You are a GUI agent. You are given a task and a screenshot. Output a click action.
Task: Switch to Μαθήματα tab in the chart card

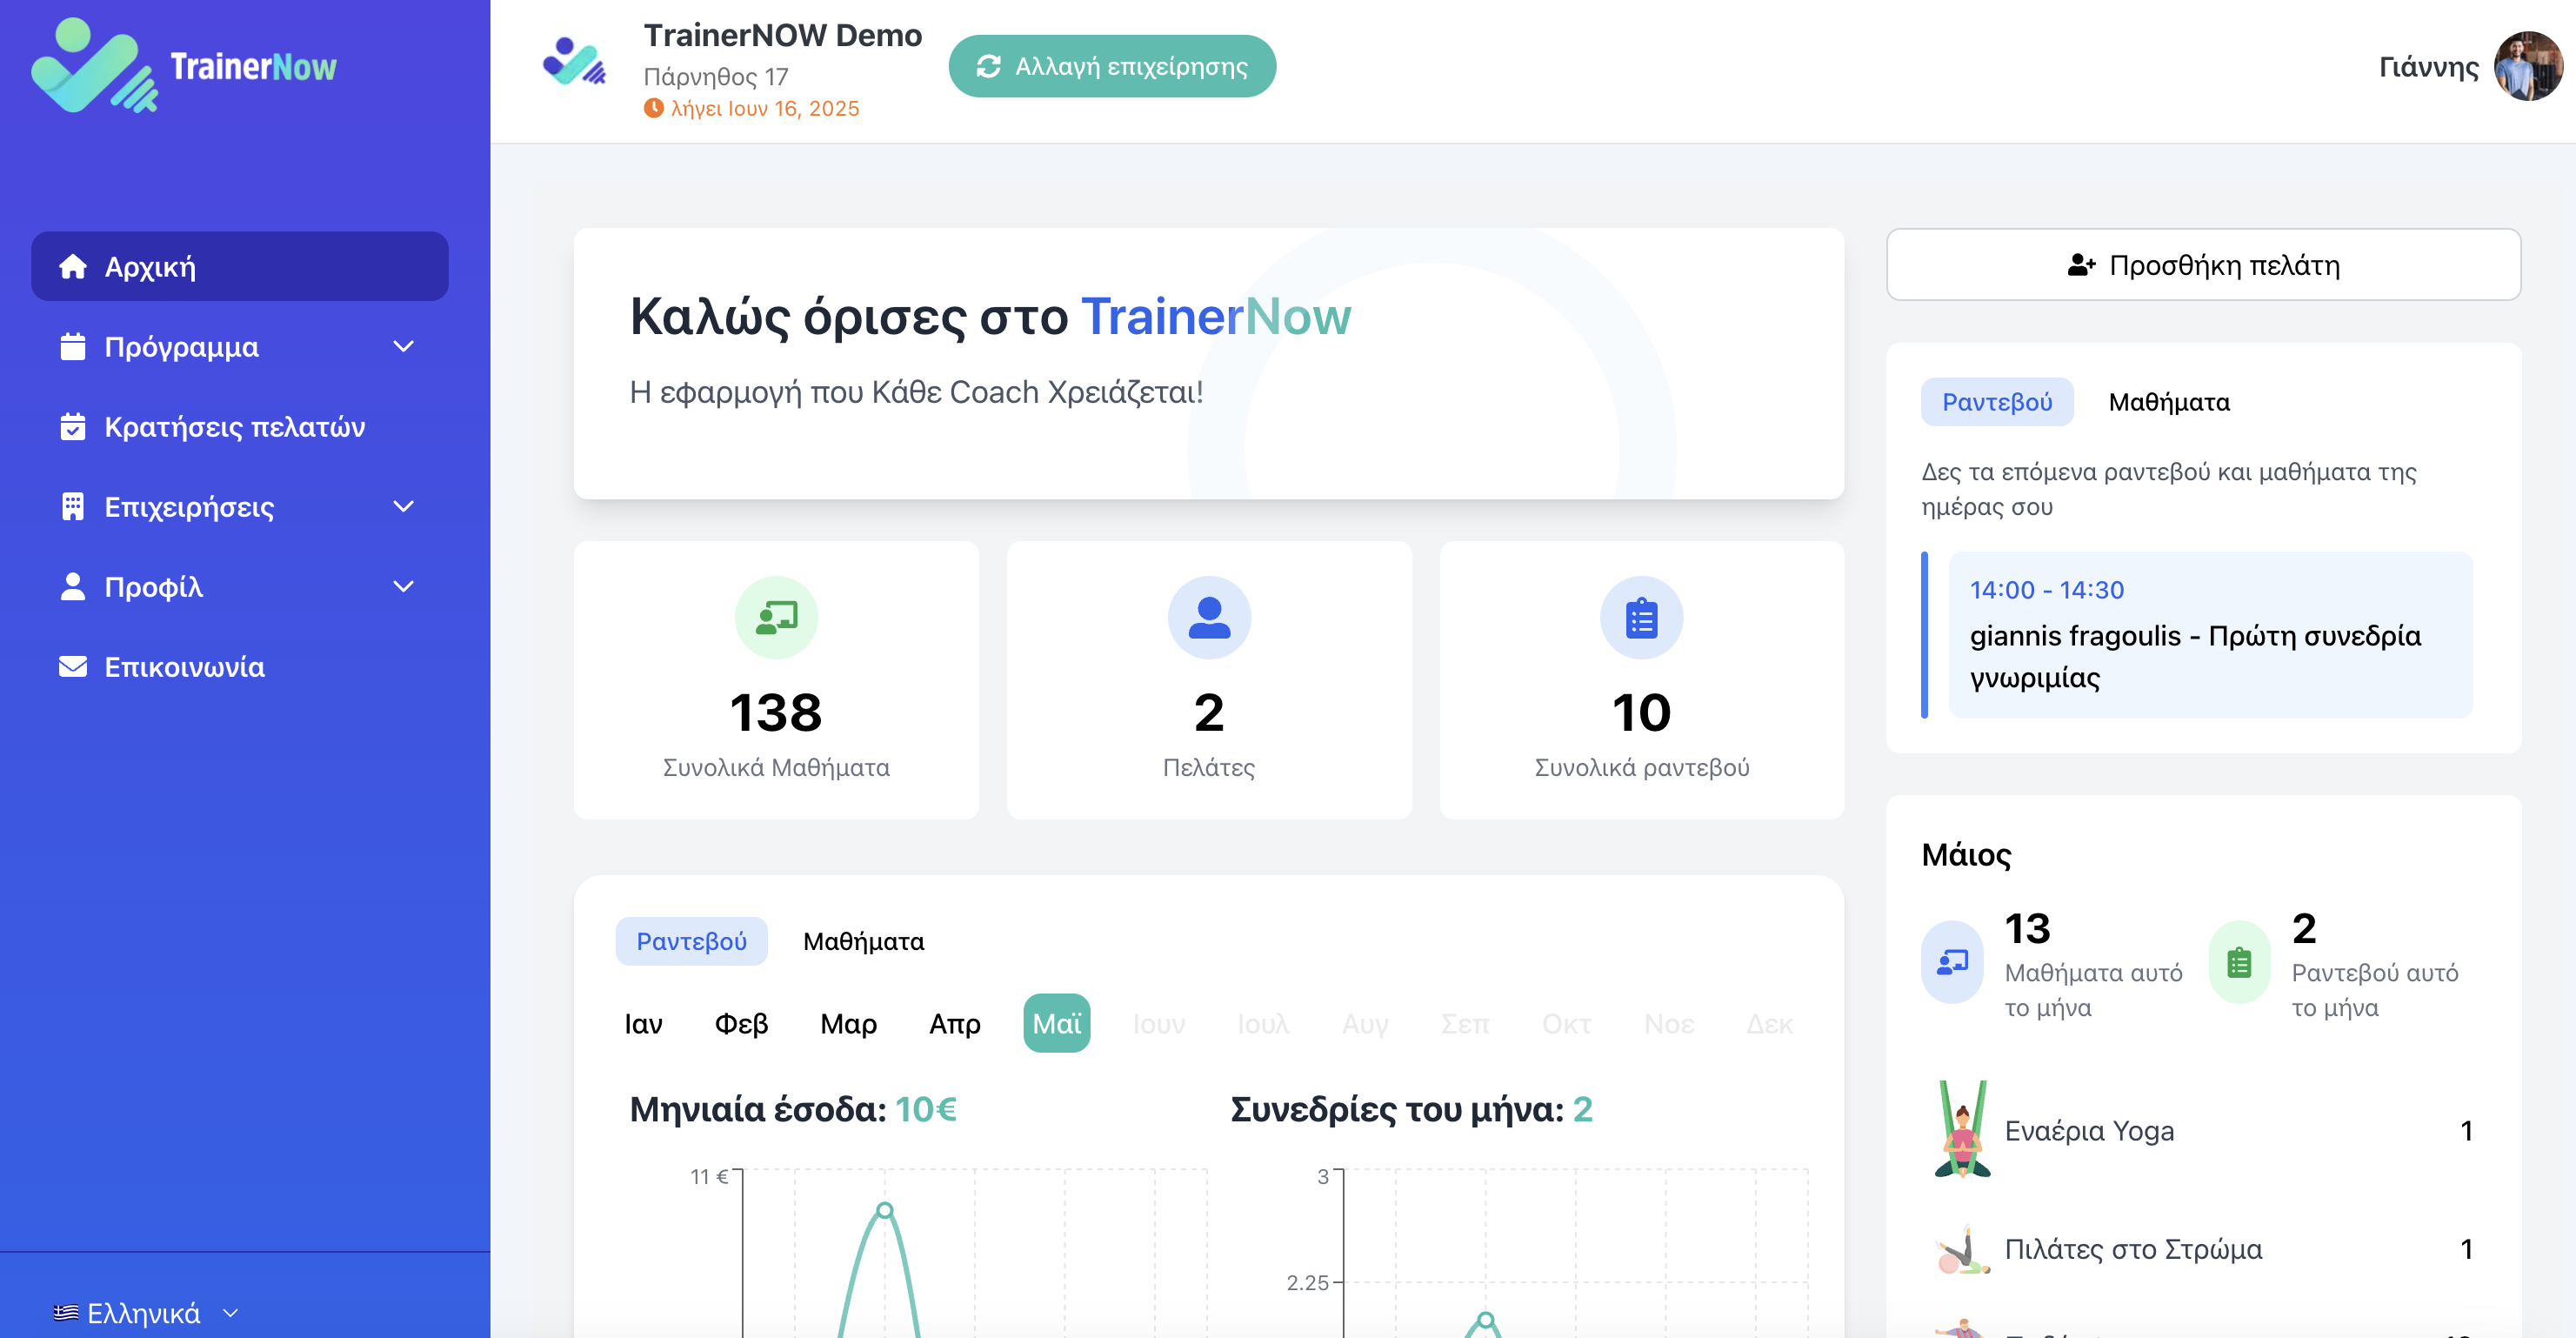click(864, 941)
